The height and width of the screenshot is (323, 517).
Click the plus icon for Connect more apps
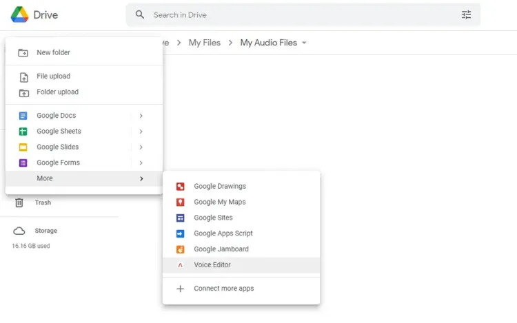(181, 289)
